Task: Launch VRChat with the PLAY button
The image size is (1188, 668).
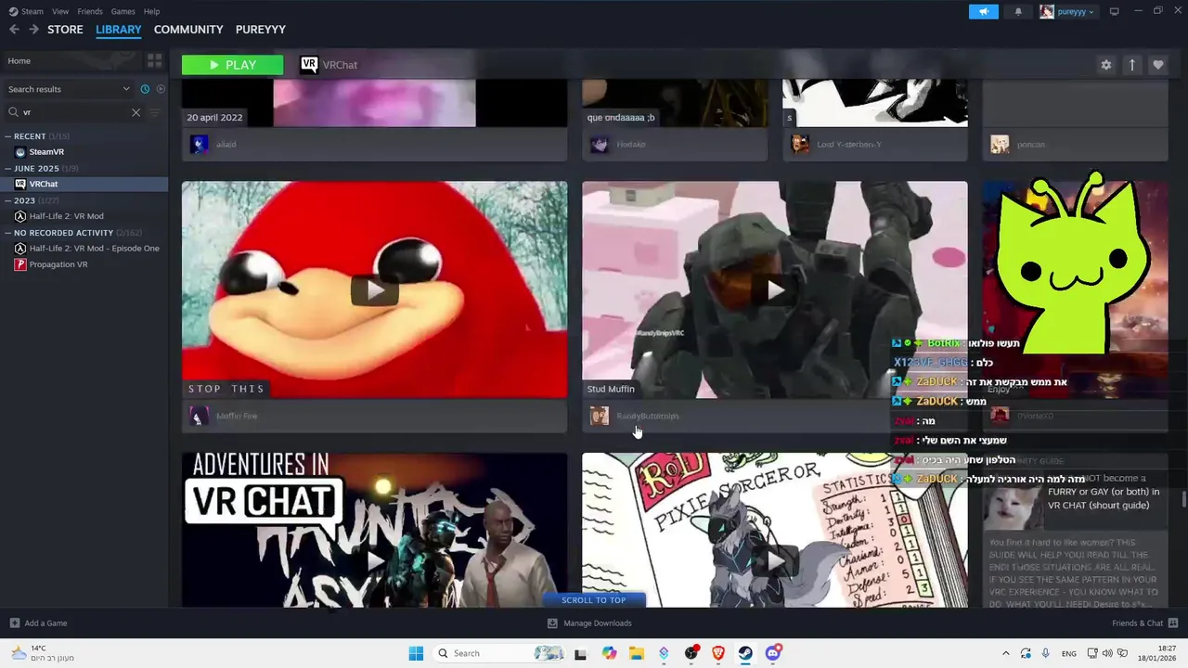Action: point(232,65)
